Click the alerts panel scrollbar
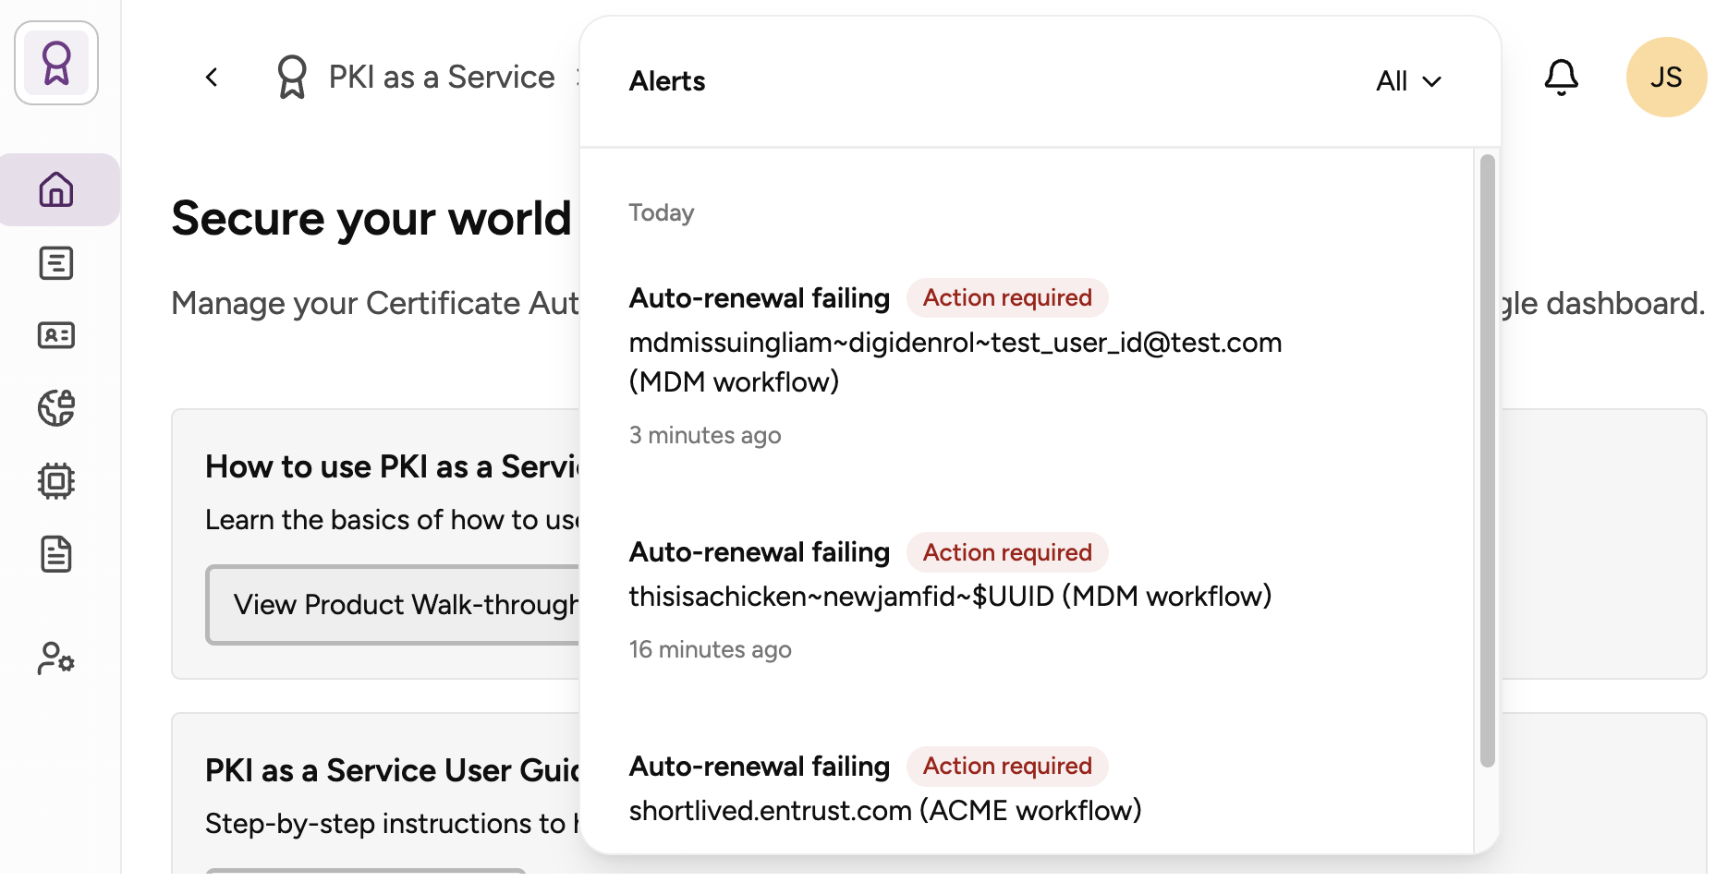The width and height of the screenshot is (1728, 894). (x=1487, y=461)
